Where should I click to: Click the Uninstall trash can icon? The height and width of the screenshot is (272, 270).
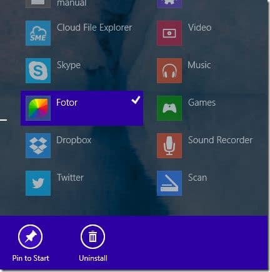pyautogui.click(x=92, y=237)
